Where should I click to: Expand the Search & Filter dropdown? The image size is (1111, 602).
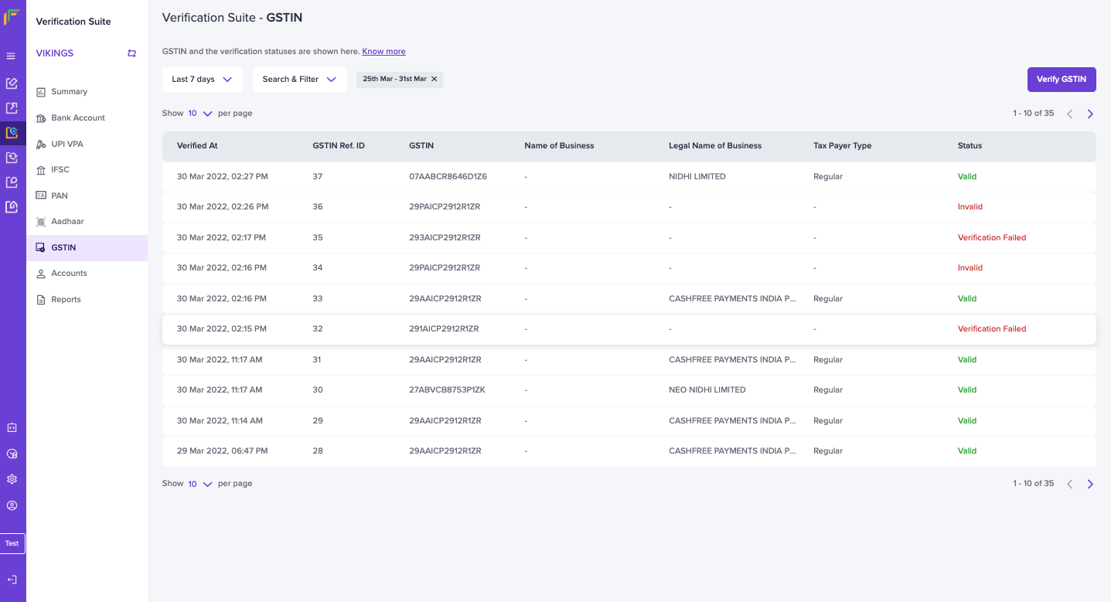point(299,79)
